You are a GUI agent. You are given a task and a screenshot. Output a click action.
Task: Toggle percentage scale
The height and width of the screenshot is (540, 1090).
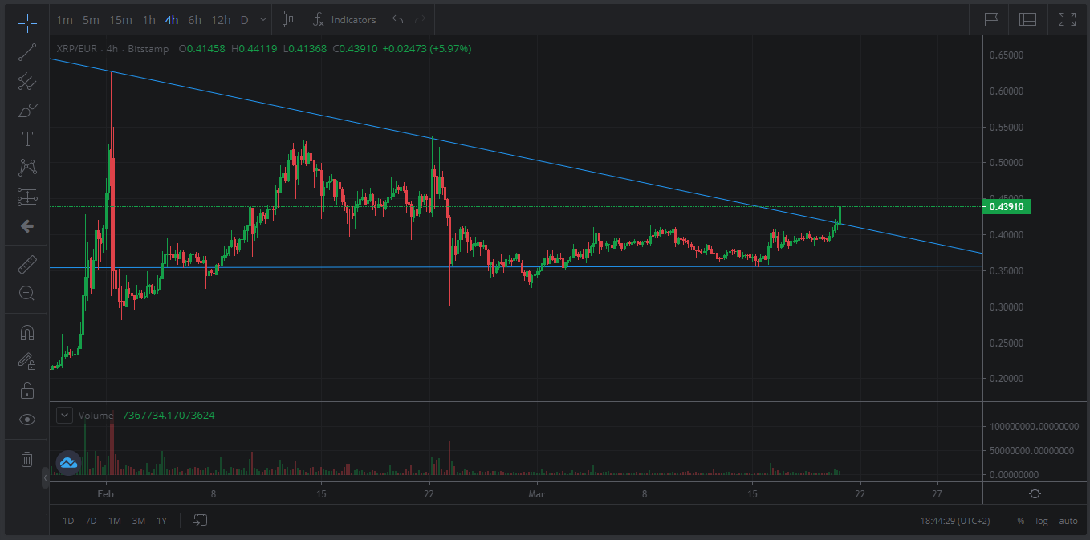pos(1021,521)
